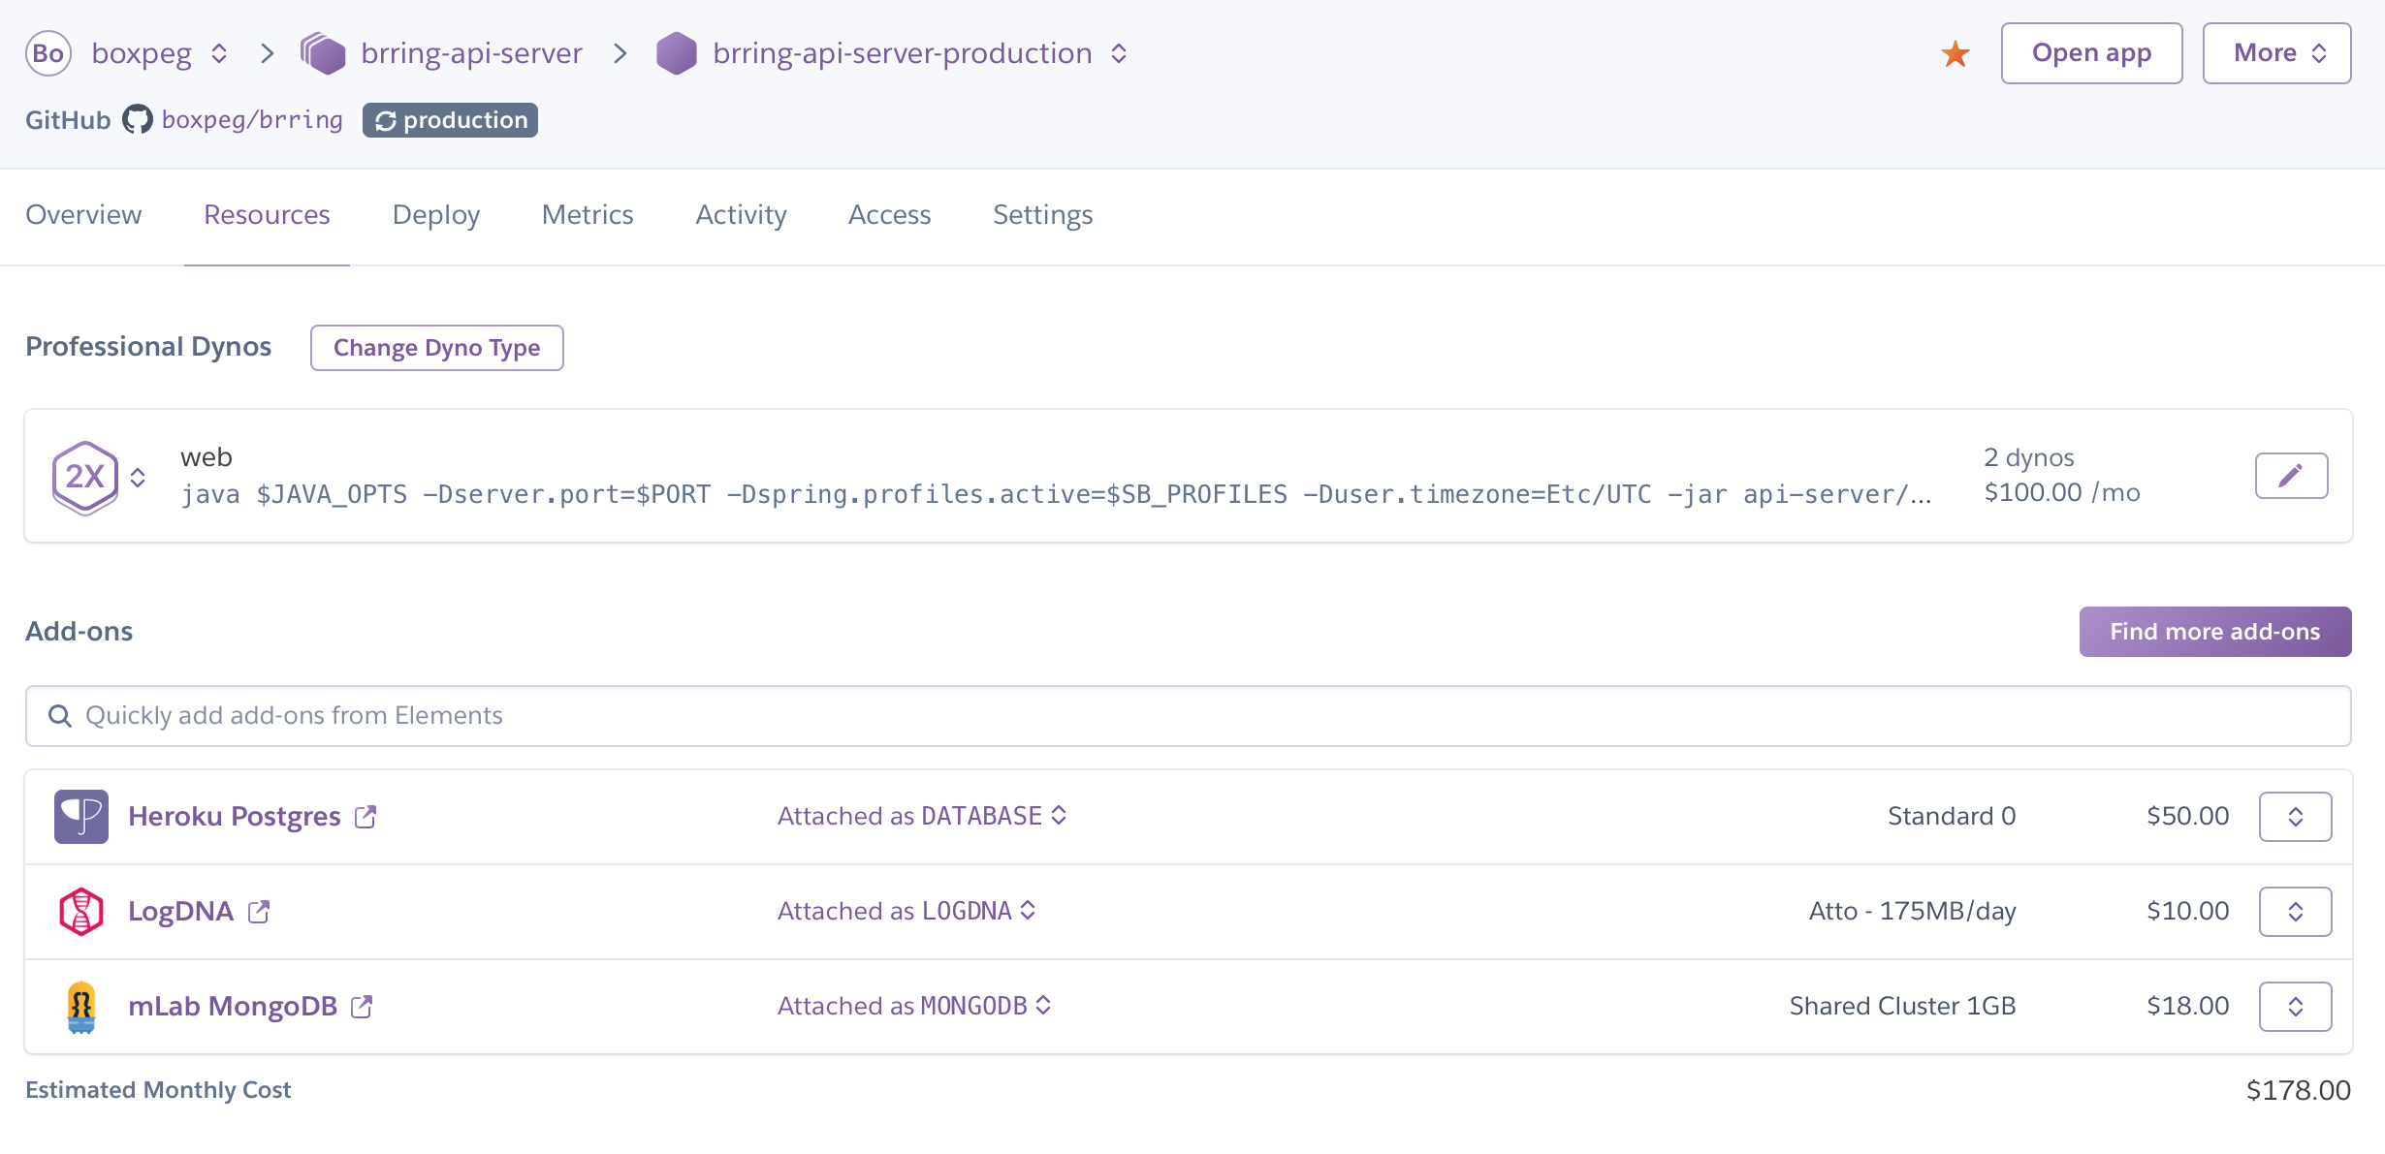Click the mLab MongoDB add-on icon
The width and height of the screenshot is (2385, 1154).
pyautogui.click(x=80, y=1005)
